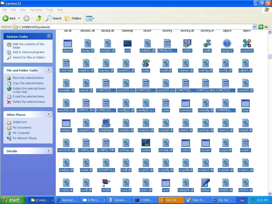The height and width of the screenshot is (204, 272).
Task: Select the csrss application icon
Action: 165,183
